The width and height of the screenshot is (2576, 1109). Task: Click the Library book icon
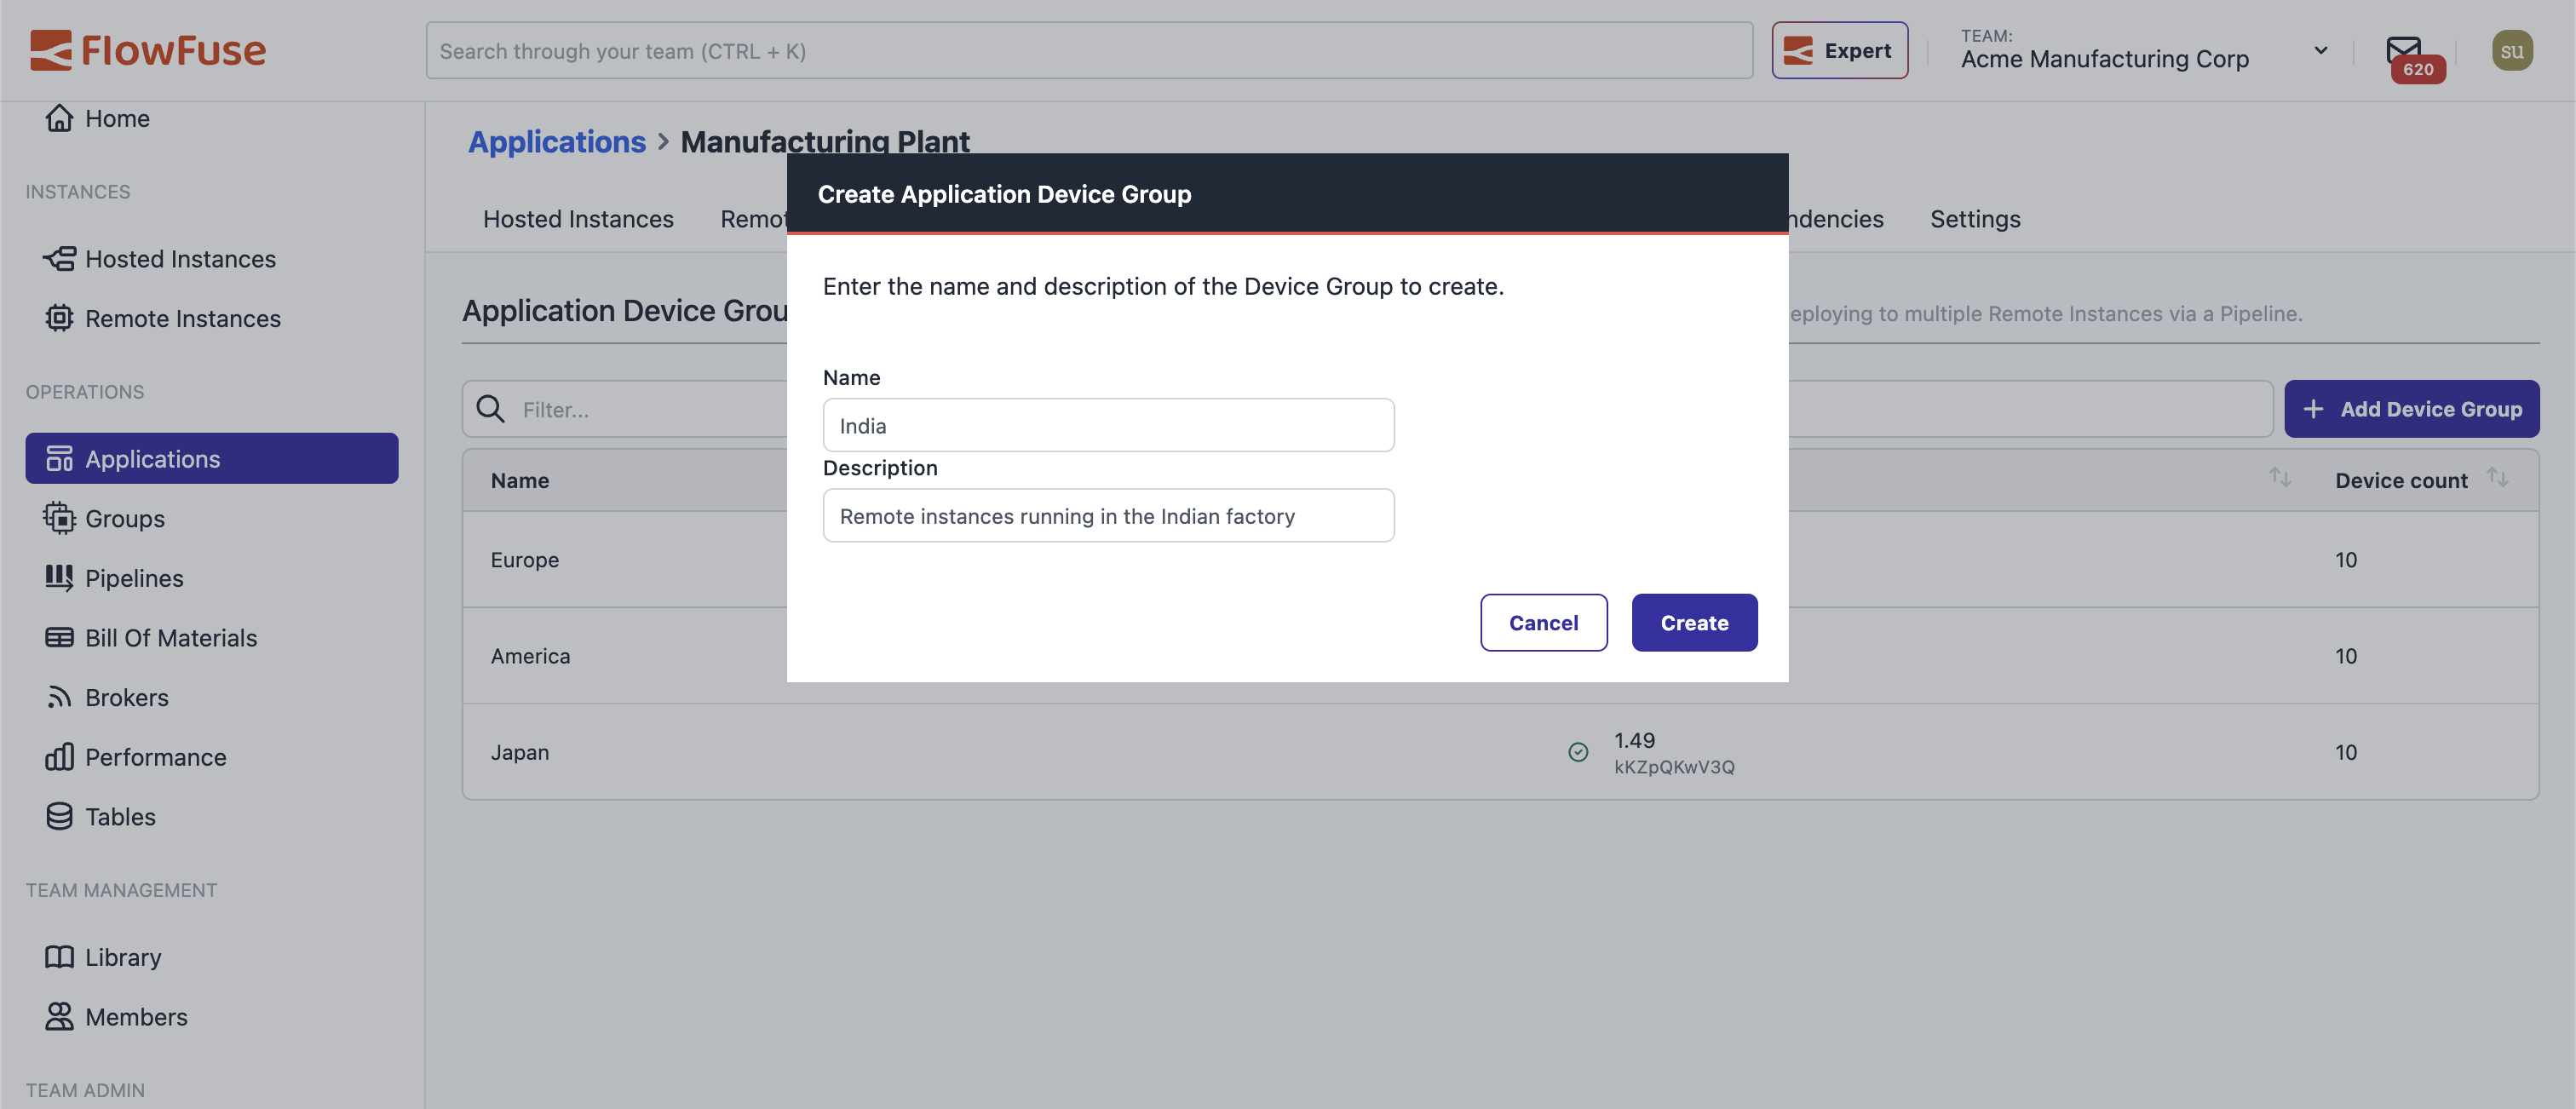59,957
